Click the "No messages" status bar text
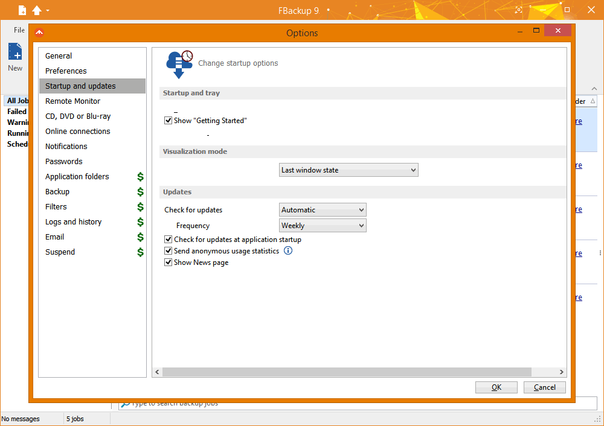The height and width of the screenshot is (426, 604). (21, 419)
